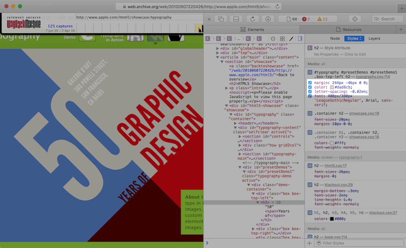The image size is (406, 248).
Task: Open the #000 color swatch
Action: tap(332, 219)
